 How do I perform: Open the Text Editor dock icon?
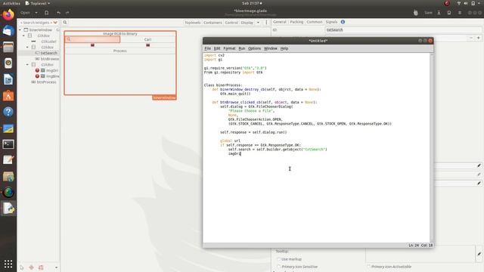click(8, 160)
